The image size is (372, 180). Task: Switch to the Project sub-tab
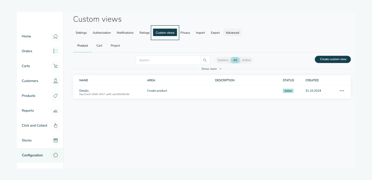[115, 46]
